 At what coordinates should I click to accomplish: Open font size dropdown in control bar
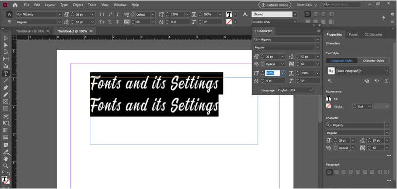(92, 15)
